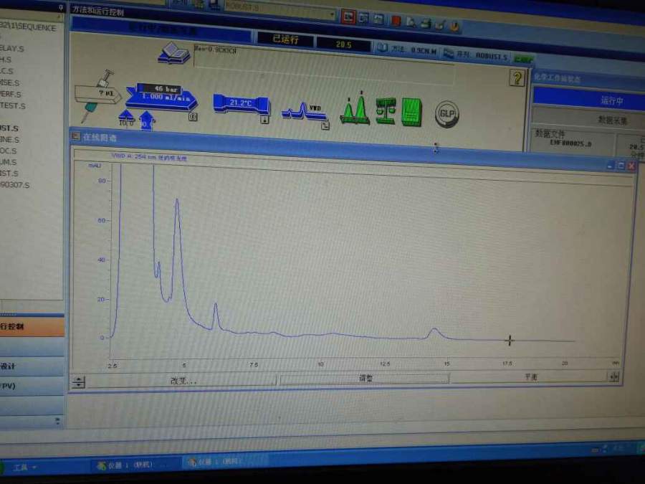645x484 pixels.
Task: Click the rightmost orange toolbar icon
Action: click(454, 26)
